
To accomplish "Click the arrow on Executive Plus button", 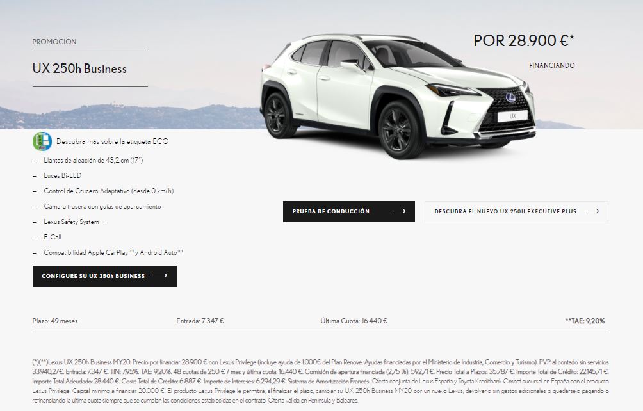I will click(592, 211).
